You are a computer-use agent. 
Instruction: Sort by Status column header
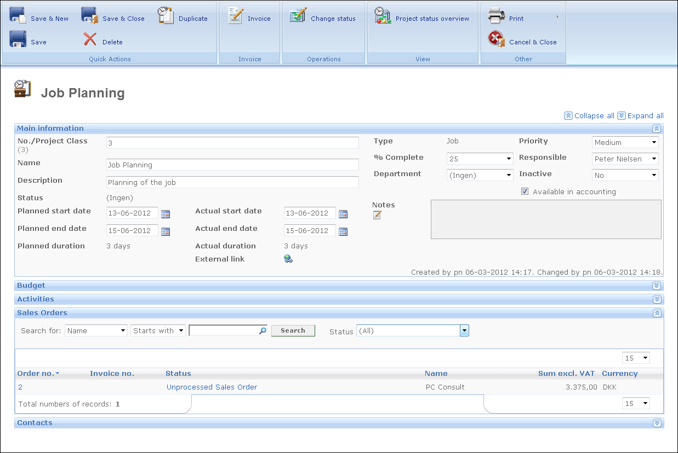(x=178, y=374)
